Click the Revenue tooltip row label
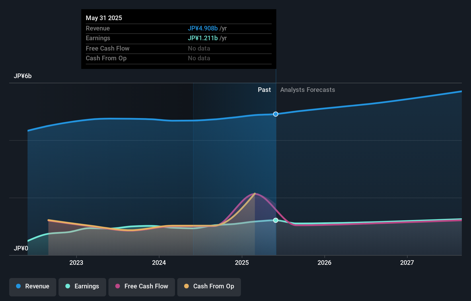The height and width of the screenshot is (301, 471). click(98, 28)
